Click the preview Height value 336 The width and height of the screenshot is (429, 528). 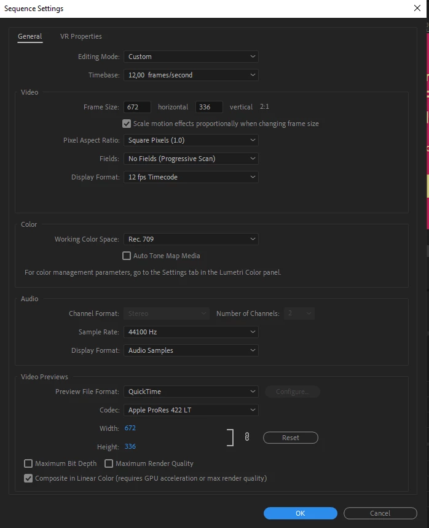pos(130,446)
